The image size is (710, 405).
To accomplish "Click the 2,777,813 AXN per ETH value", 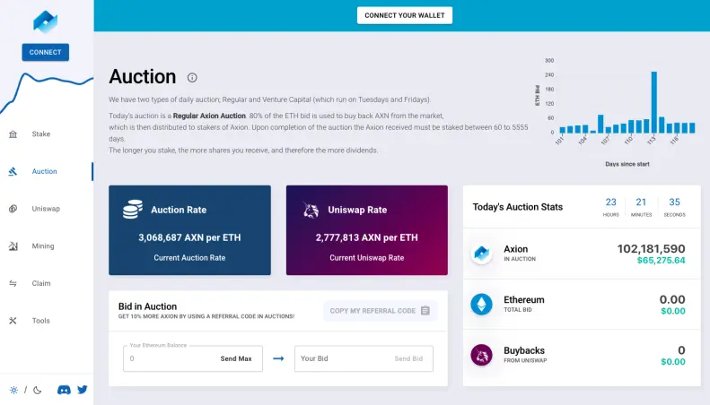I will click(367, 237).
